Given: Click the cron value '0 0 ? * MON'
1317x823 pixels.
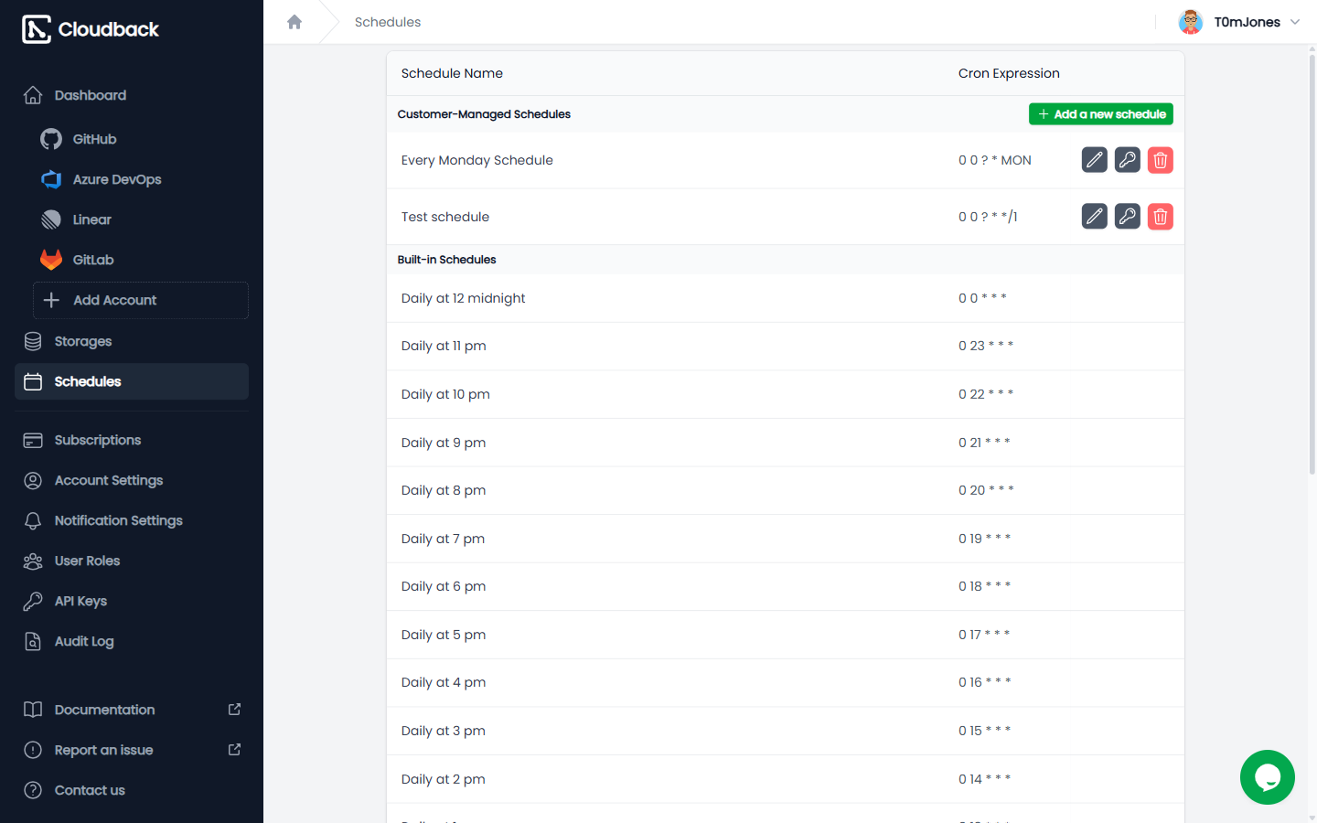Looking at the screenshot, I should pos(994,160).
